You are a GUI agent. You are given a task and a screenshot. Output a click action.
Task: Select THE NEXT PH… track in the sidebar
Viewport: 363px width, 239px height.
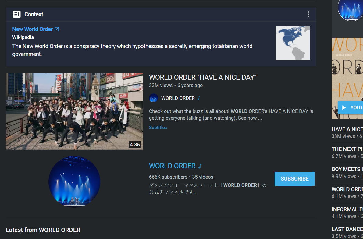(347, 153)
